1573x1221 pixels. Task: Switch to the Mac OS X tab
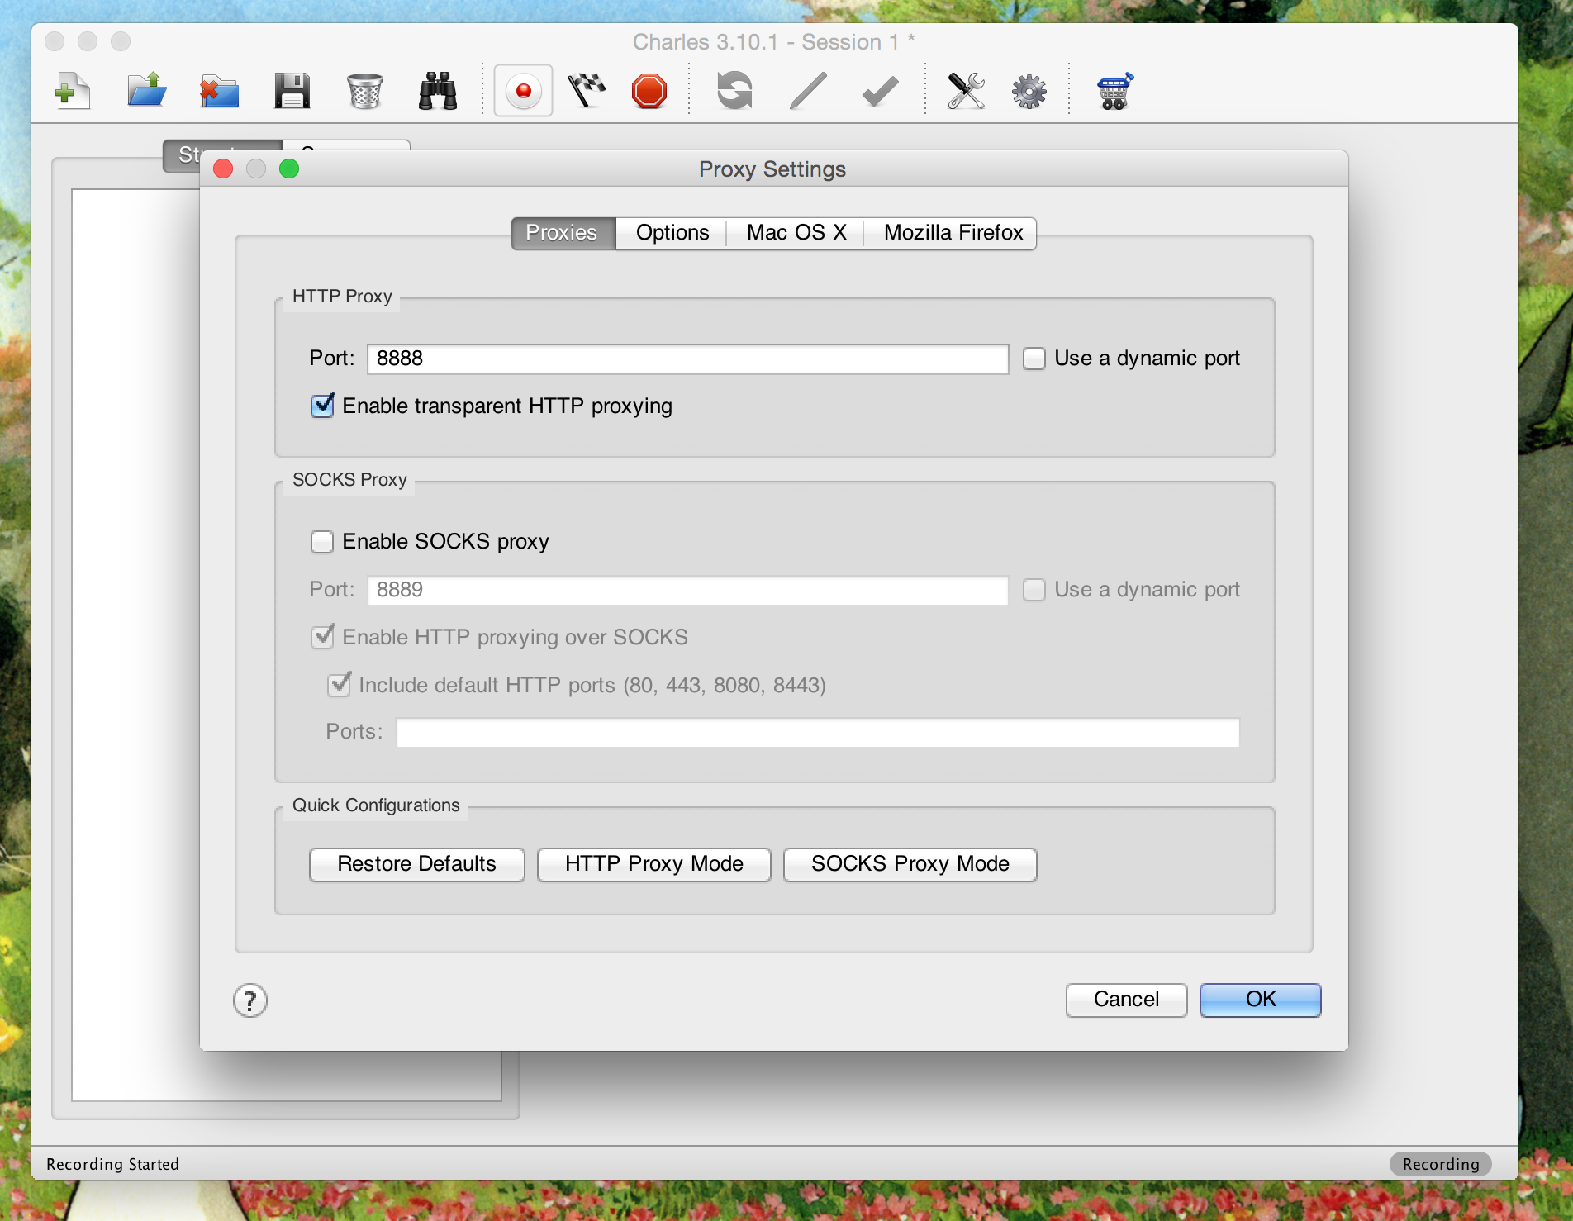(796, 233)
